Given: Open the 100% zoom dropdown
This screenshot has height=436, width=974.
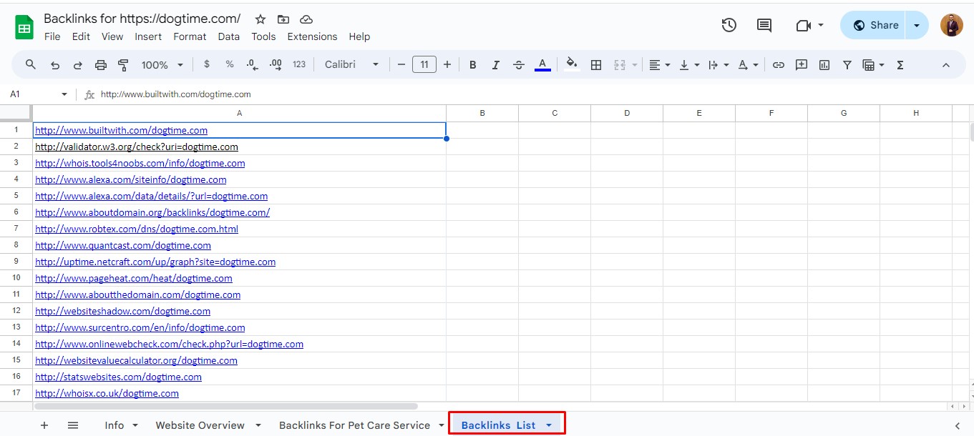Looking at the screenshot, I should tap(162, 65).
